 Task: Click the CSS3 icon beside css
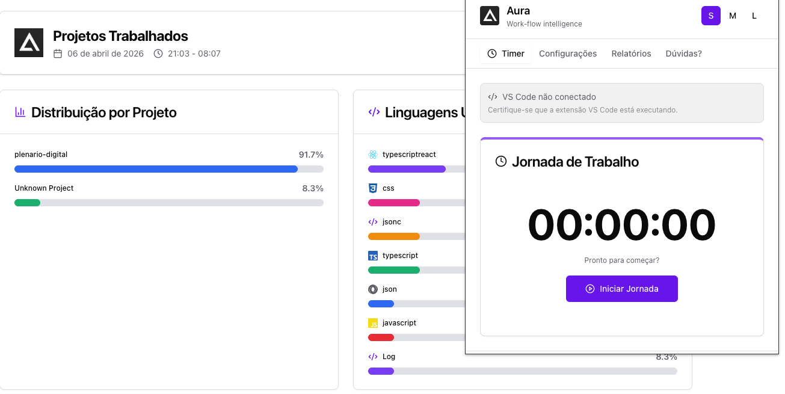coord(373,188)
